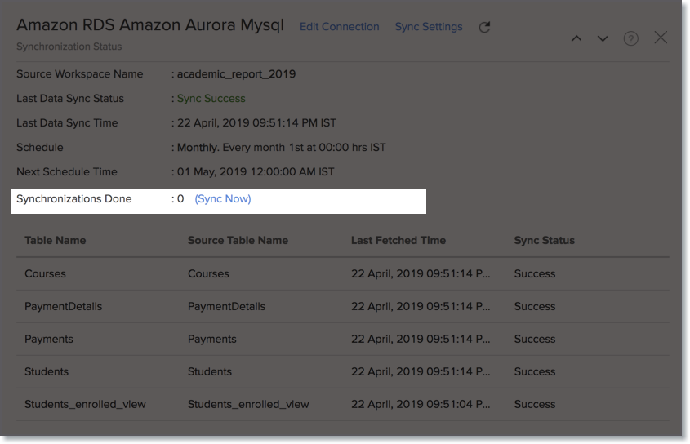Click the Source Table Name column header
This screenshot has width=690, height=444.
(238, 240)
